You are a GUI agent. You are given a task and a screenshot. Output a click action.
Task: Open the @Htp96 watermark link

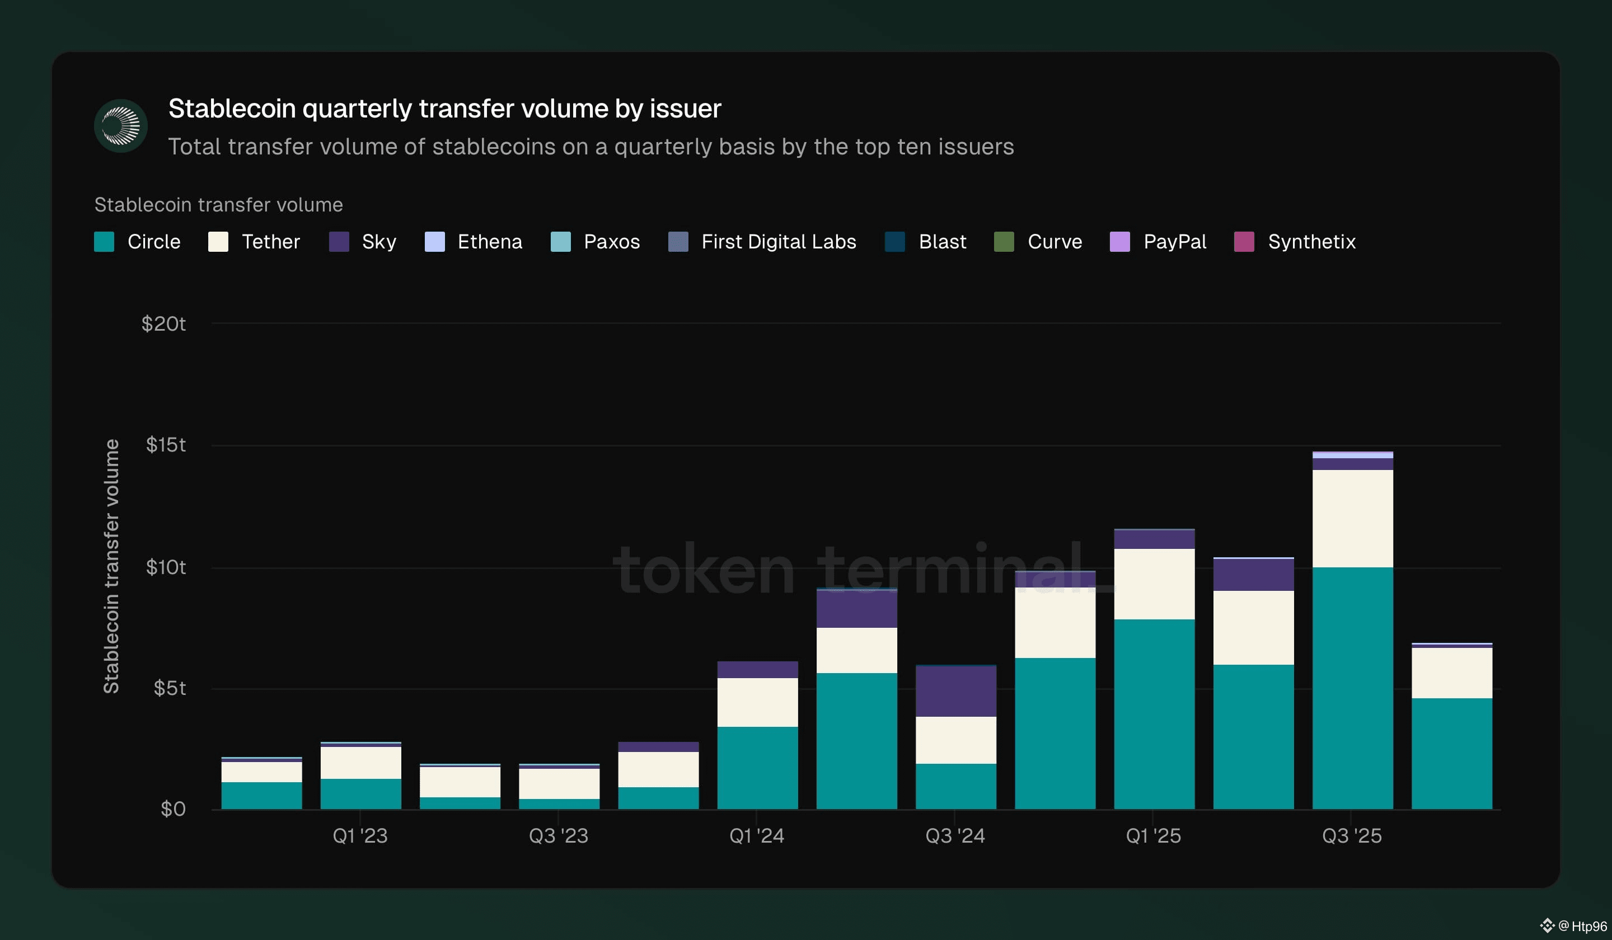click(1582, 926)
